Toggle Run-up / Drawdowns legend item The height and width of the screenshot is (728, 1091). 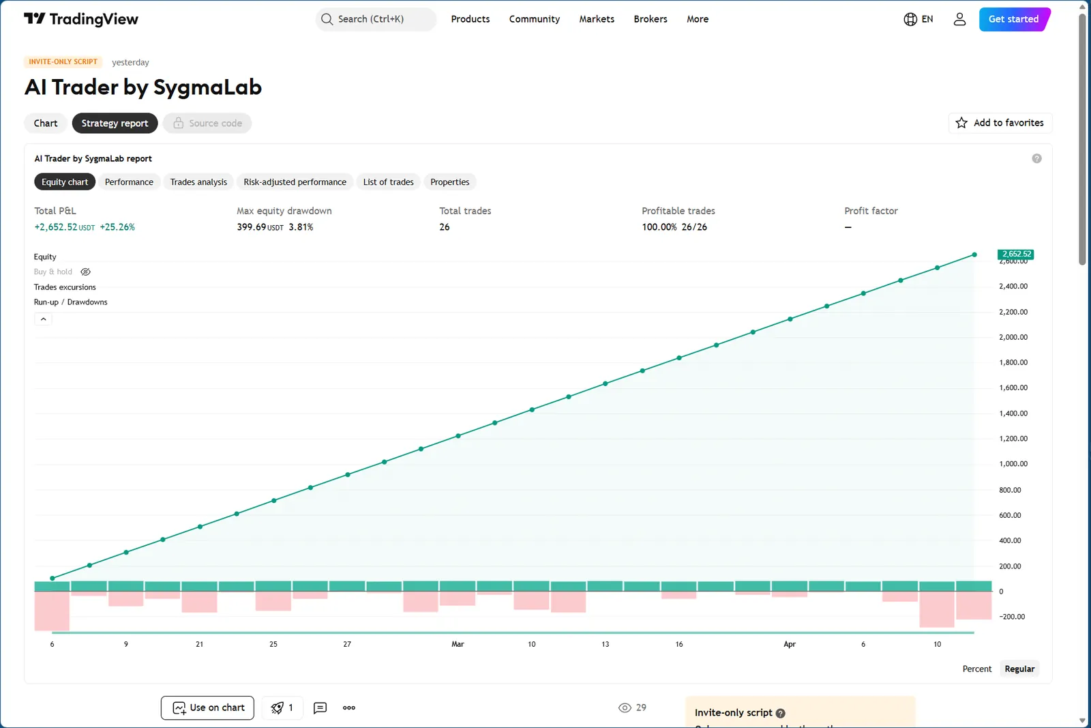[x=71, y=302]
